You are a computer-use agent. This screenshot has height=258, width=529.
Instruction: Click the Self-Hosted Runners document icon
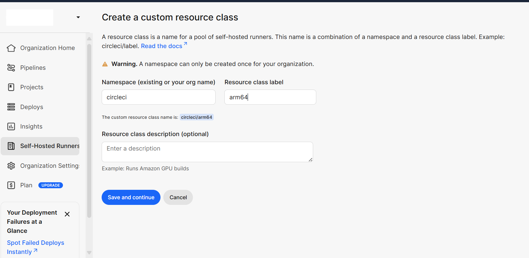11,146
